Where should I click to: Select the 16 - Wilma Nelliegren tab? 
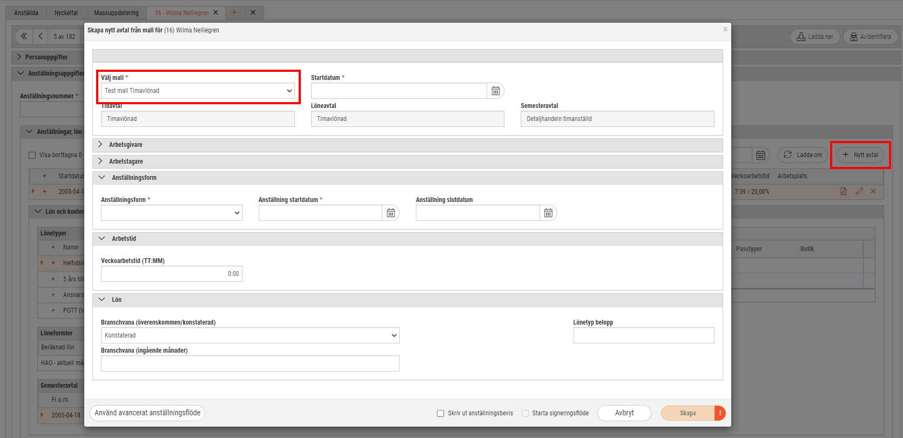pos(181,12)
